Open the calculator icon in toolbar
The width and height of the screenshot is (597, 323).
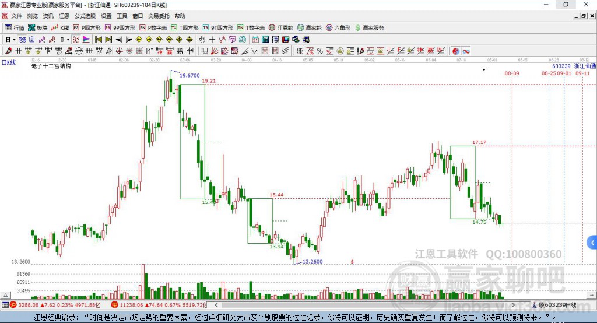[x=265, y=40]
